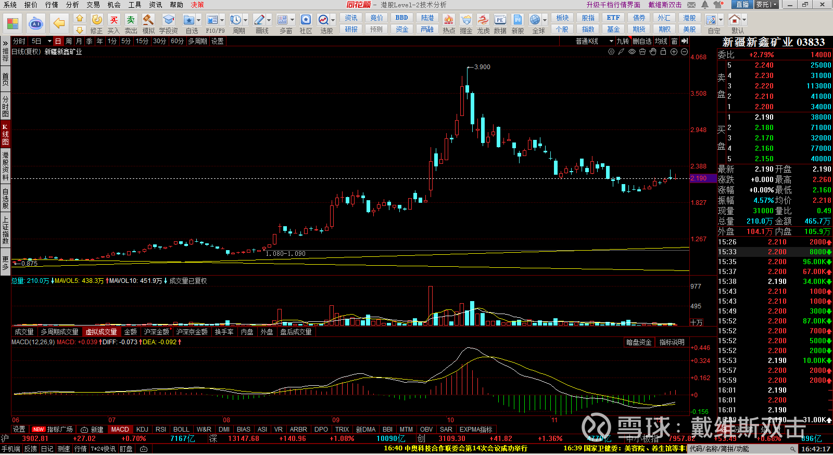833x455 pixels.
Task: Click the stock code search input field
Action: (739, 449)
